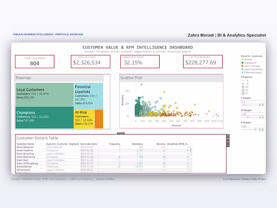Select Loyal Customers legend swatch
Viewport: 277px width, 208px height.
pos(243,69)
